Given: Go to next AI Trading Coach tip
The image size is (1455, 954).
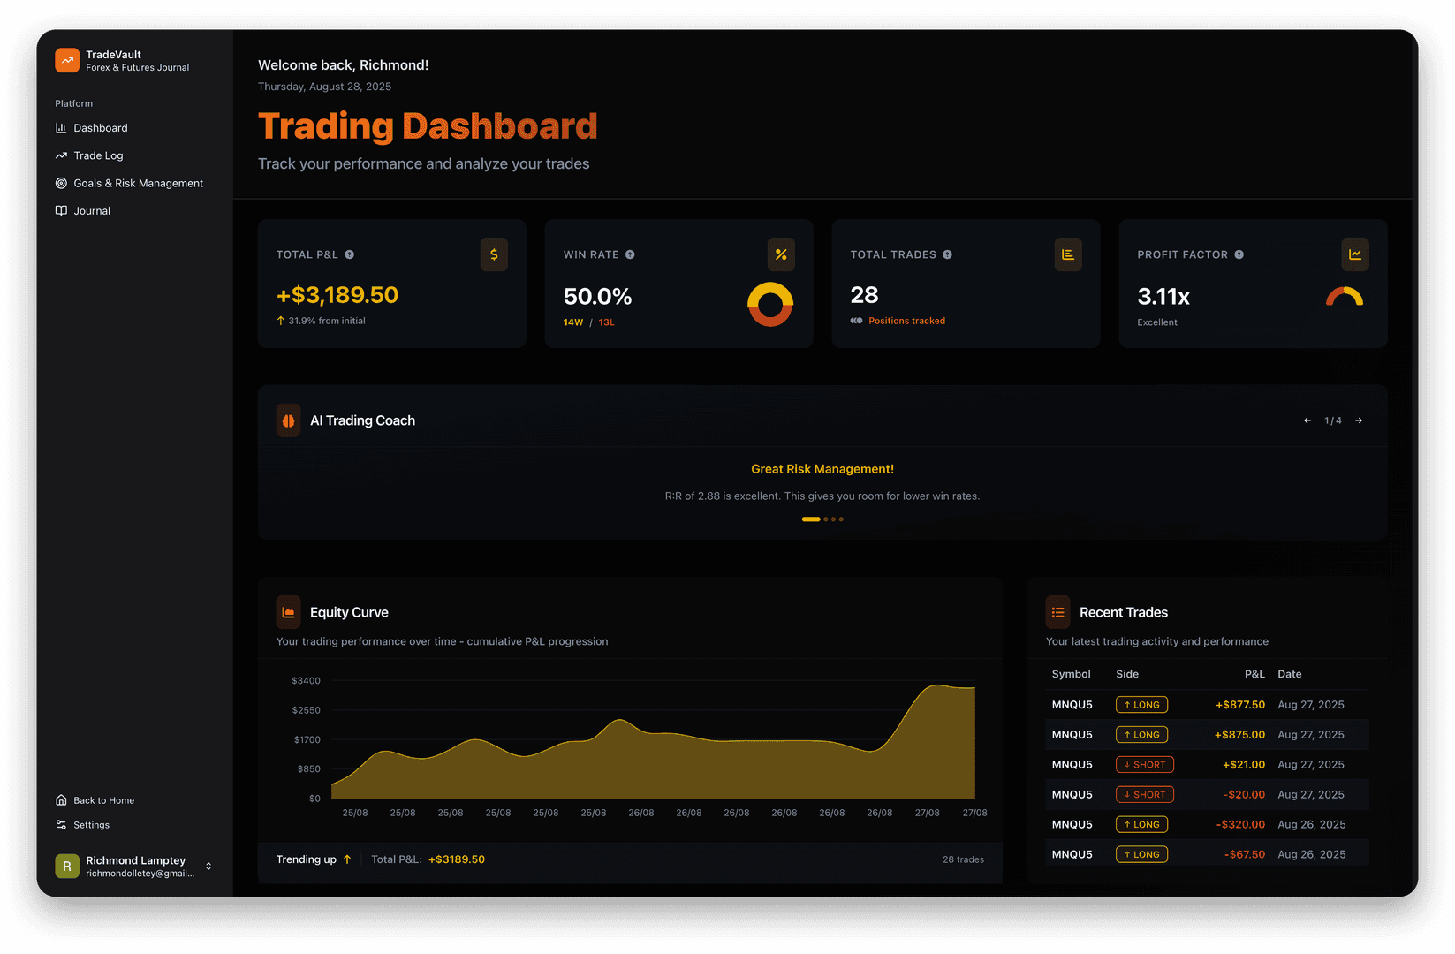Looking at the screenshot, I should pyautogui.click(x=1359, y=420).
